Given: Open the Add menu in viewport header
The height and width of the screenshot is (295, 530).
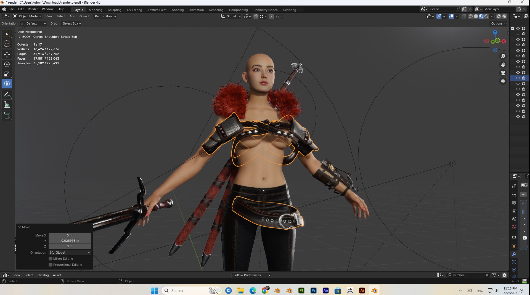Looking at the screenshot, I should (x=72, y=16).
